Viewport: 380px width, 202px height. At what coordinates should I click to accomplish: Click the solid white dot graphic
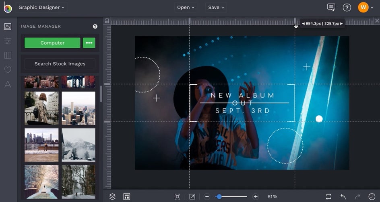point(319,119)
